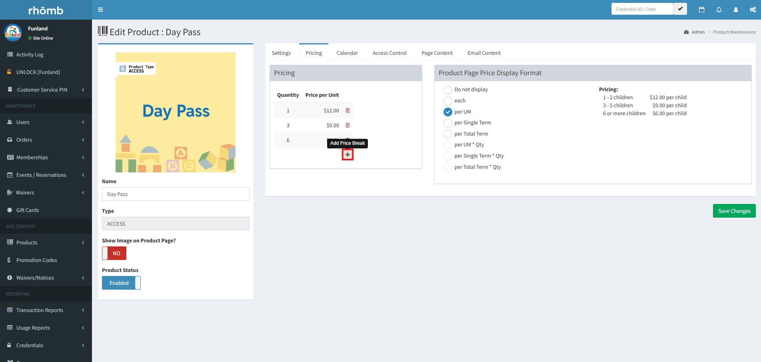Switch to the Access Control tab
Screen dimensions: 761x362
[389, 53]
